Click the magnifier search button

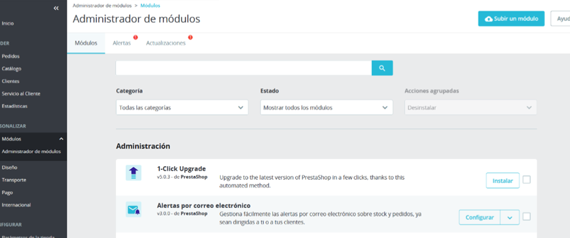tap(382, 68)
